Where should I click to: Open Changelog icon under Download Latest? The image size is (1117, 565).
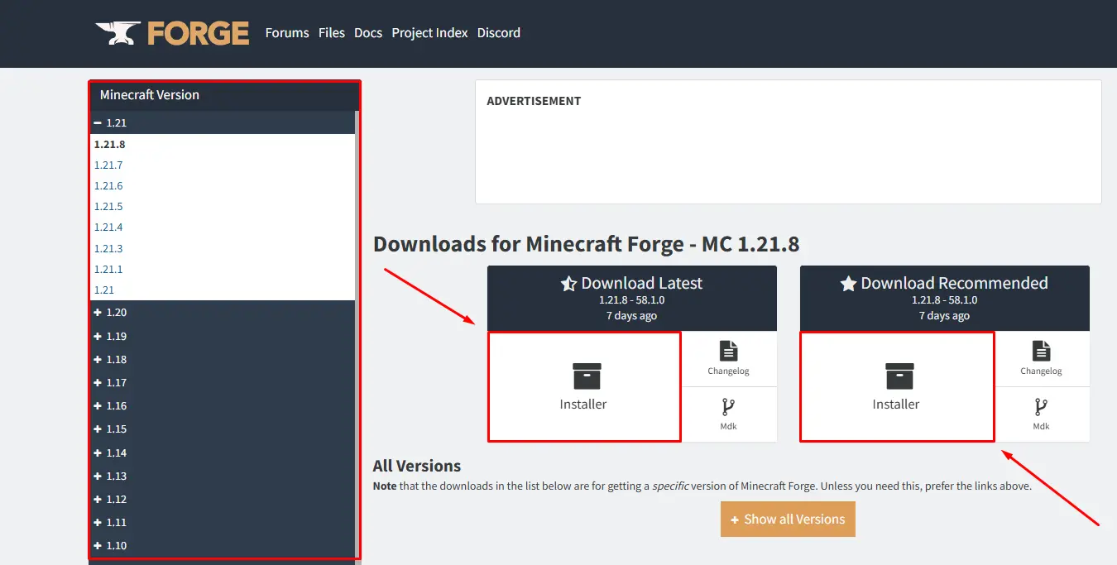click(x=728, y=351)
